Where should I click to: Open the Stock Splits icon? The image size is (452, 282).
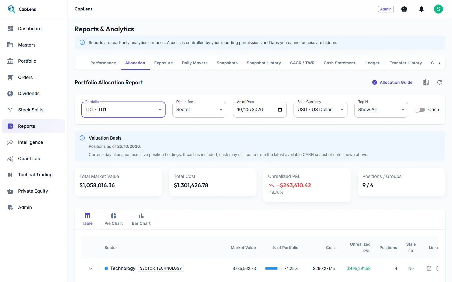(10, 110)
